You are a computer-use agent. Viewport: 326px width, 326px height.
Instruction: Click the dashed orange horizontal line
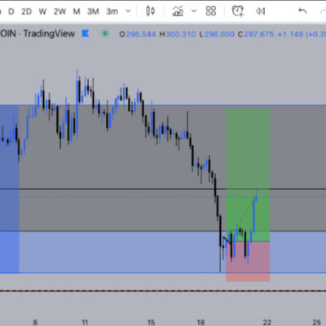(x=163, y=291)
